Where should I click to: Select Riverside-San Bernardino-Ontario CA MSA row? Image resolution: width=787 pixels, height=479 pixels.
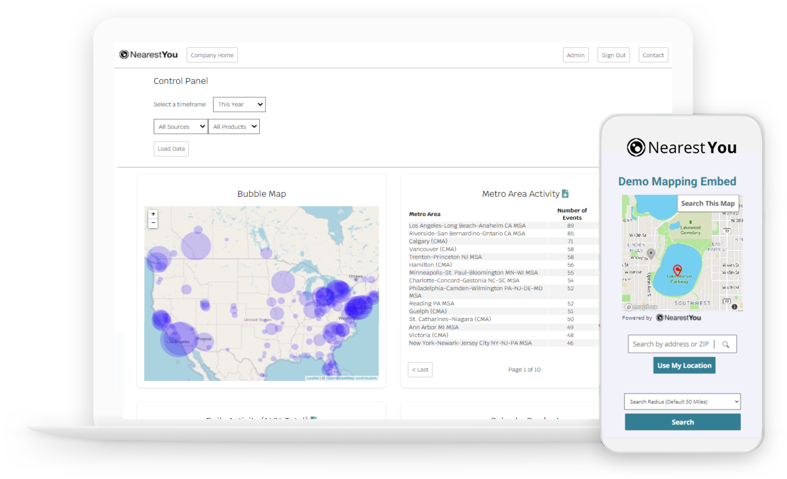tap(503, 233)
